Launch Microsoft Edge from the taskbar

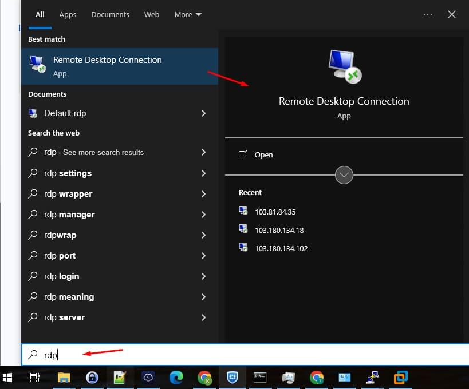(175, 378)
